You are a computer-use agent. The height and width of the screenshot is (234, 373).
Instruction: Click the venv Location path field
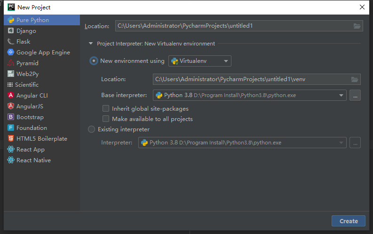coord(257,79)
